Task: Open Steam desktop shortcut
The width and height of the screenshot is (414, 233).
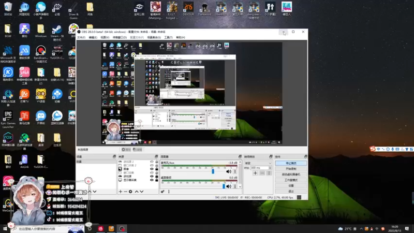Action: (57, 33)
